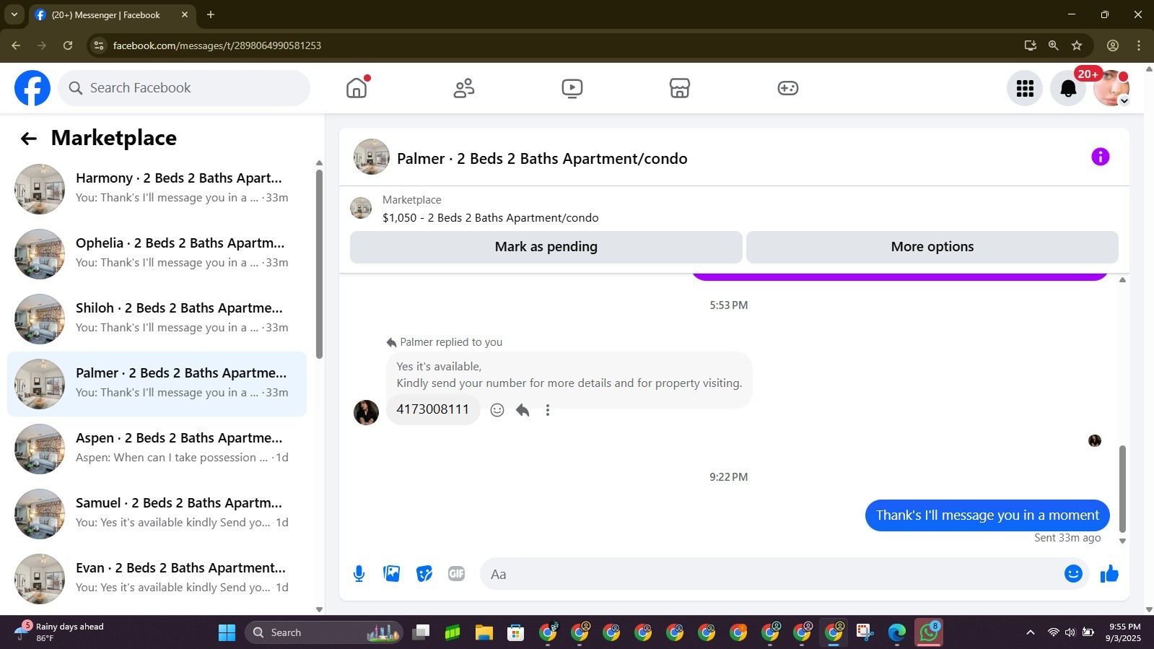This screenshot has width=1154, height=649.
Task: Click the listing thumbnail in chat header
Action: (x=361, y=208)
